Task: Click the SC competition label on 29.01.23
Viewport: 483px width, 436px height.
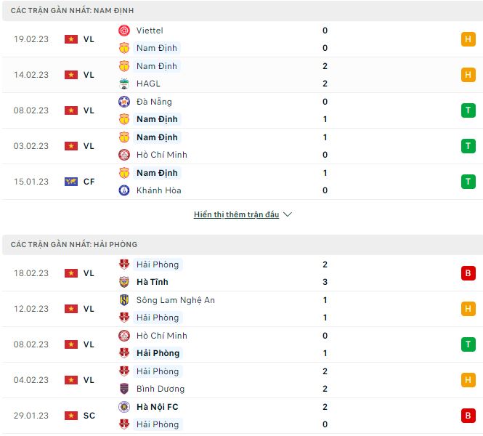Action: tap(89, 416)
